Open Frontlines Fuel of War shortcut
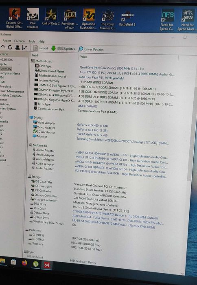197x285 pixels. 70,20
